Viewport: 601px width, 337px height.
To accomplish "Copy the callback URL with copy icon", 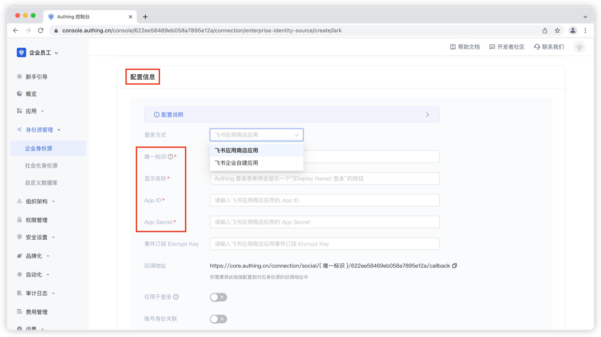I will 455,266.
